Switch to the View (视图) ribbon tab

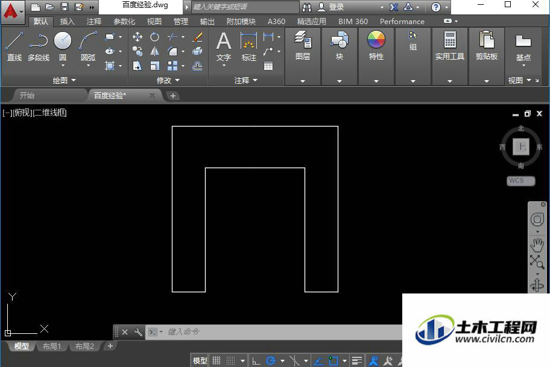pyautogui.click(x=154, y=21)
